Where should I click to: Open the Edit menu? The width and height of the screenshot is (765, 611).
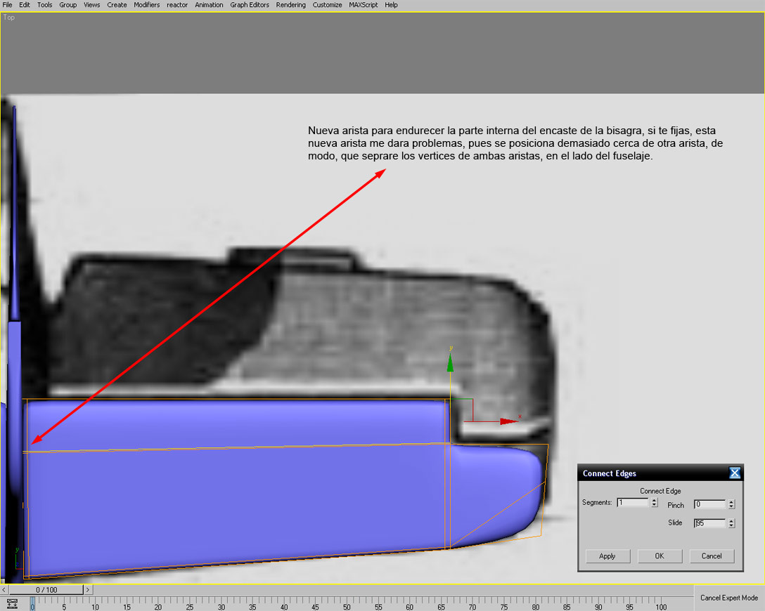[25, 5]
